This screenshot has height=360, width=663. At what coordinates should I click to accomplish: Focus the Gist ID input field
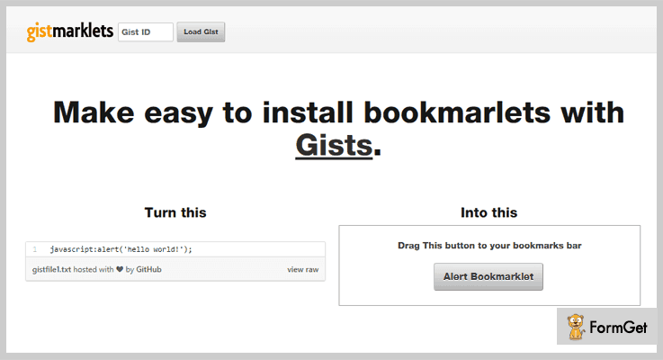(146, 32)
